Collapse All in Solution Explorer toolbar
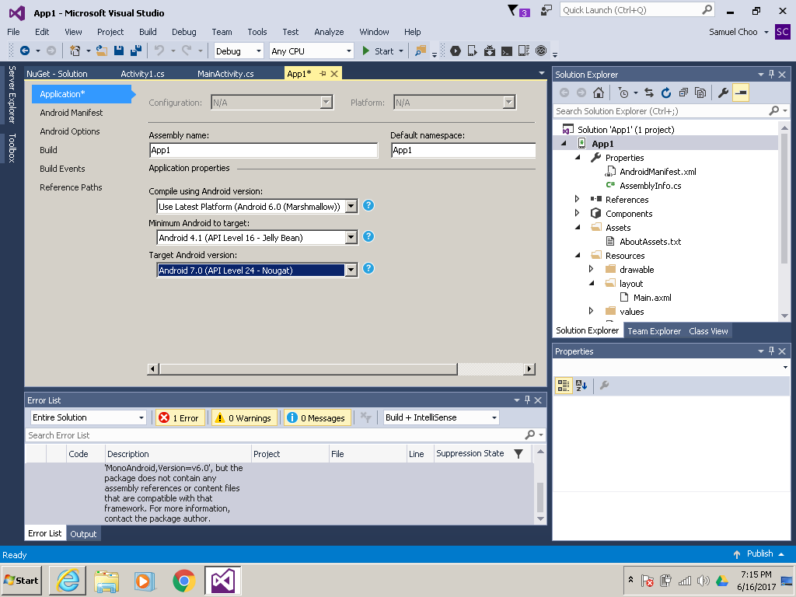The image size is (796, 597). 683,93
